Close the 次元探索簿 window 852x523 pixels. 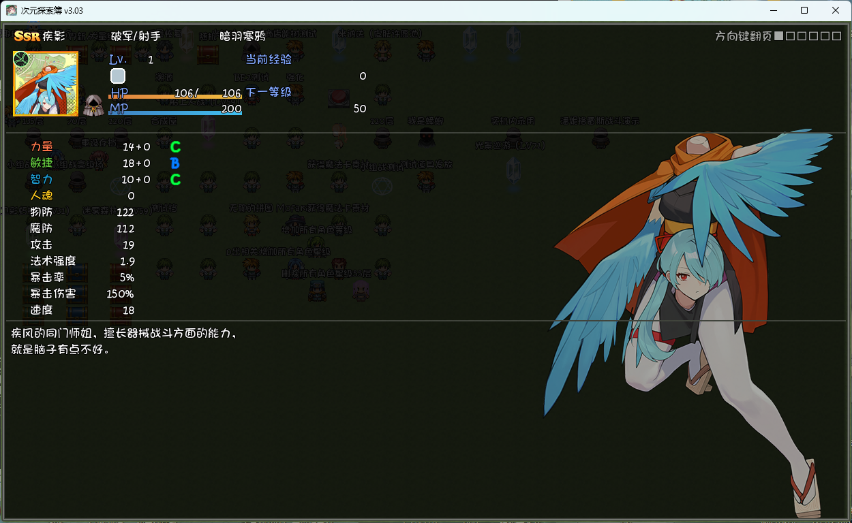click(836, 10)
